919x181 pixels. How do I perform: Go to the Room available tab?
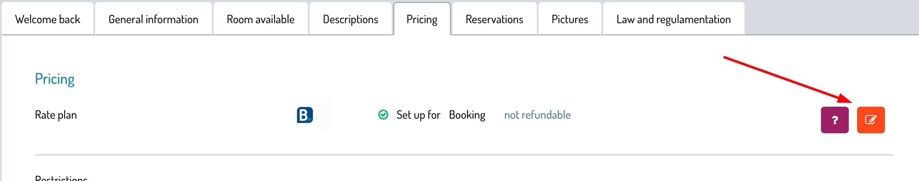coord(260,19)
